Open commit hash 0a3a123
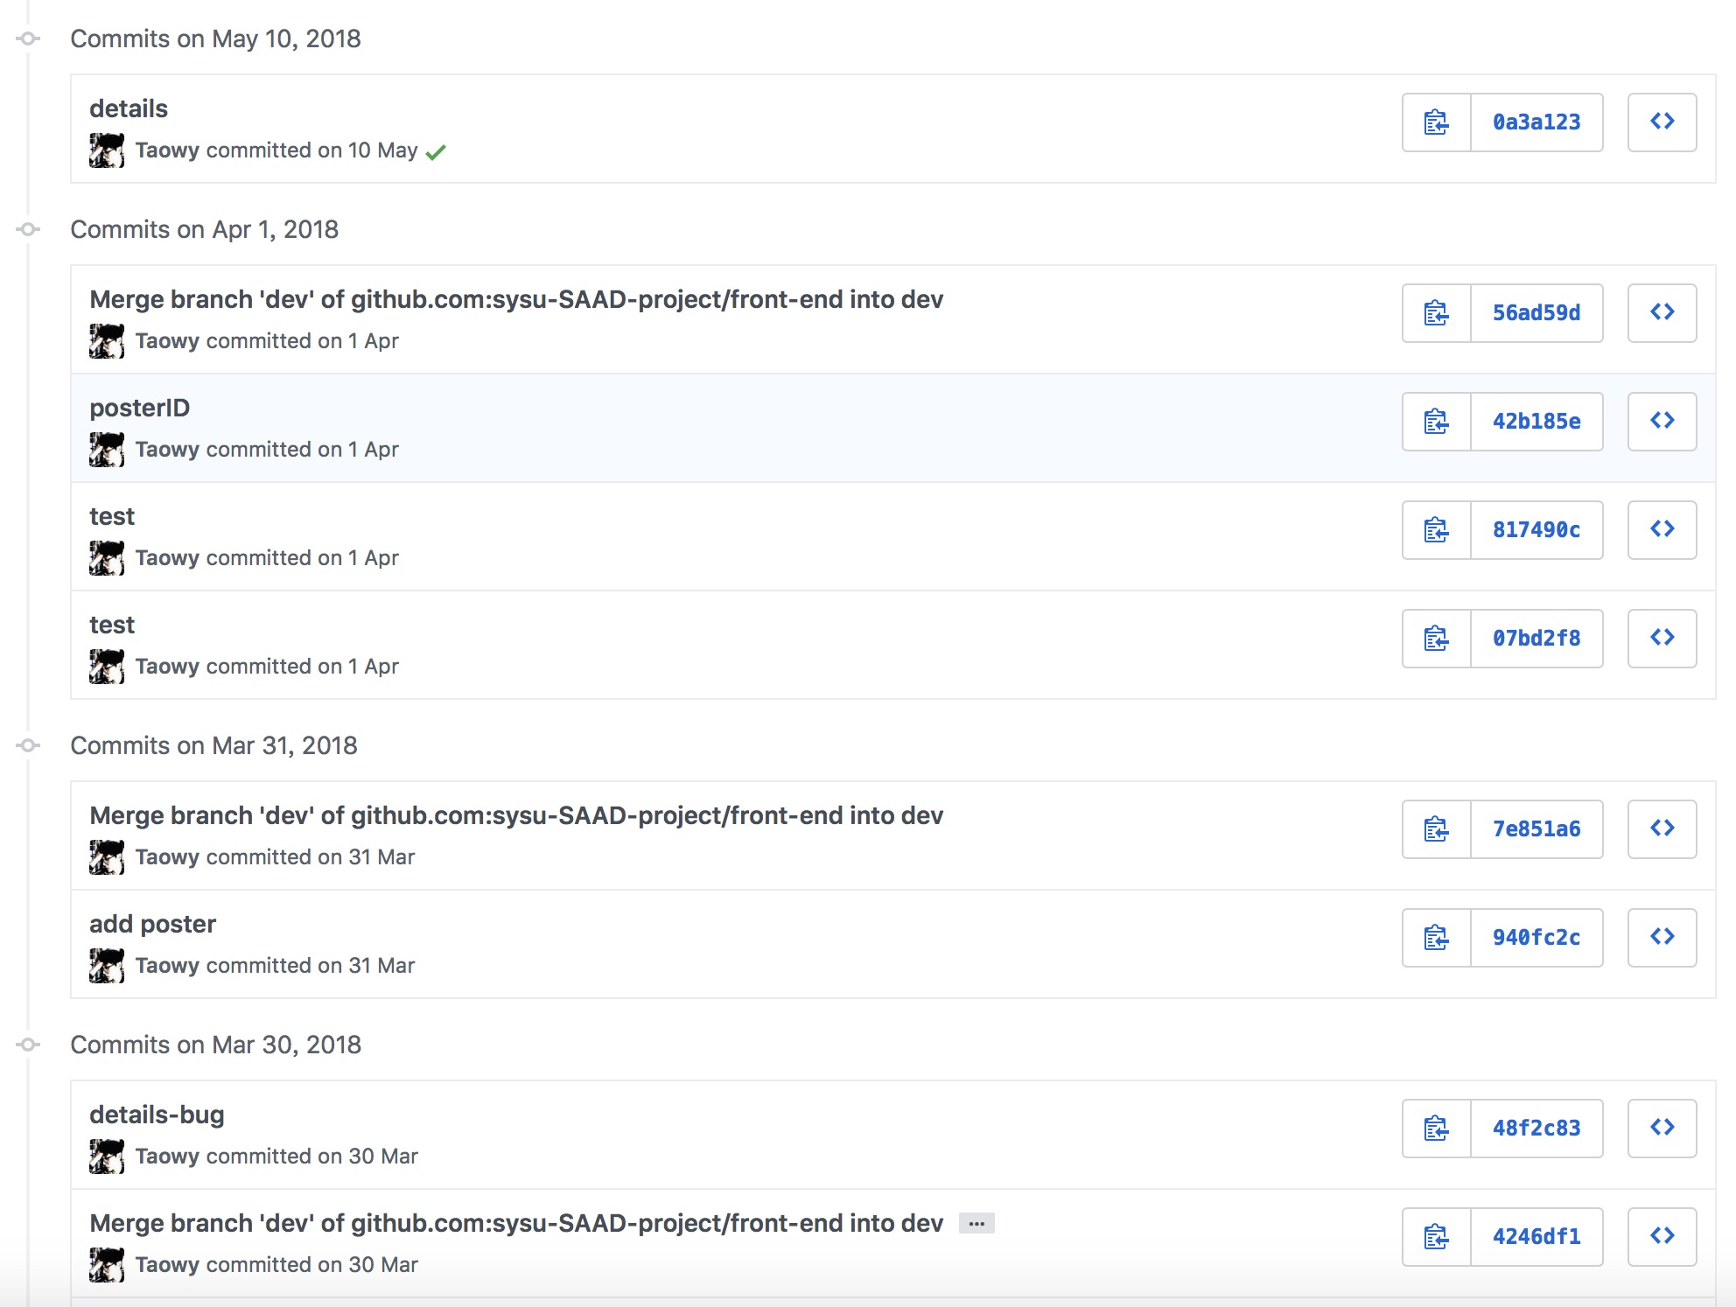This screenshot has width=1736, height=1307. 1536,122
